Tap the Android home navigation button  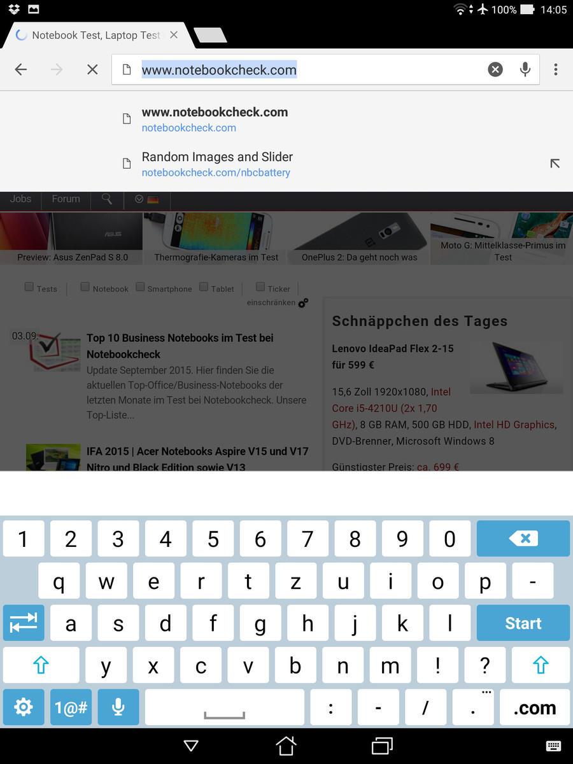(x=286, y=746)
